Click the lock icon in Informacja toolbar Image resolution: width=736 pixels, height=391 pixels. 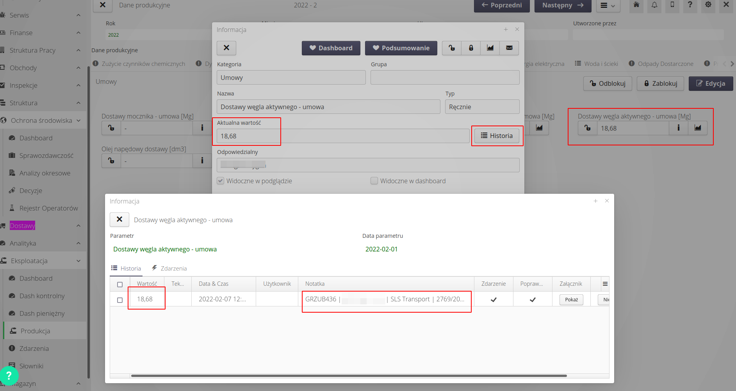471,48
